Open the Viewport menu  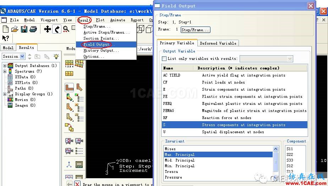(49, 20)
